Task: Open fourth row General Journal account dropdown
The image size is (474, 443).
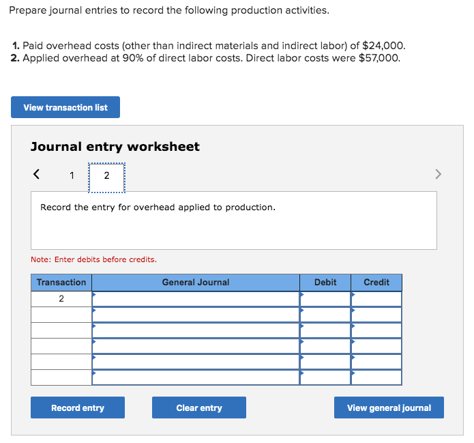Action: click(x=196, y=346)
